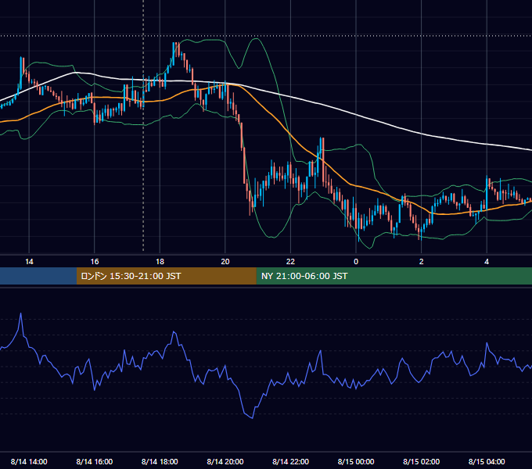Click the 8/15 00:00 label on indicator axis
The image size is (532, 469).
tap(356, 461)
